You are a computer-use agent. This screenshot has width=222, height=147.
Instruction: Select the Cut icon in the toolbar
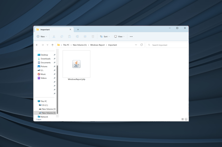click(x=54, y=36)
